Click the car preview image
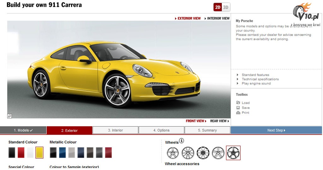This screenshot has height=170, width=323. [x=119, y=69]
